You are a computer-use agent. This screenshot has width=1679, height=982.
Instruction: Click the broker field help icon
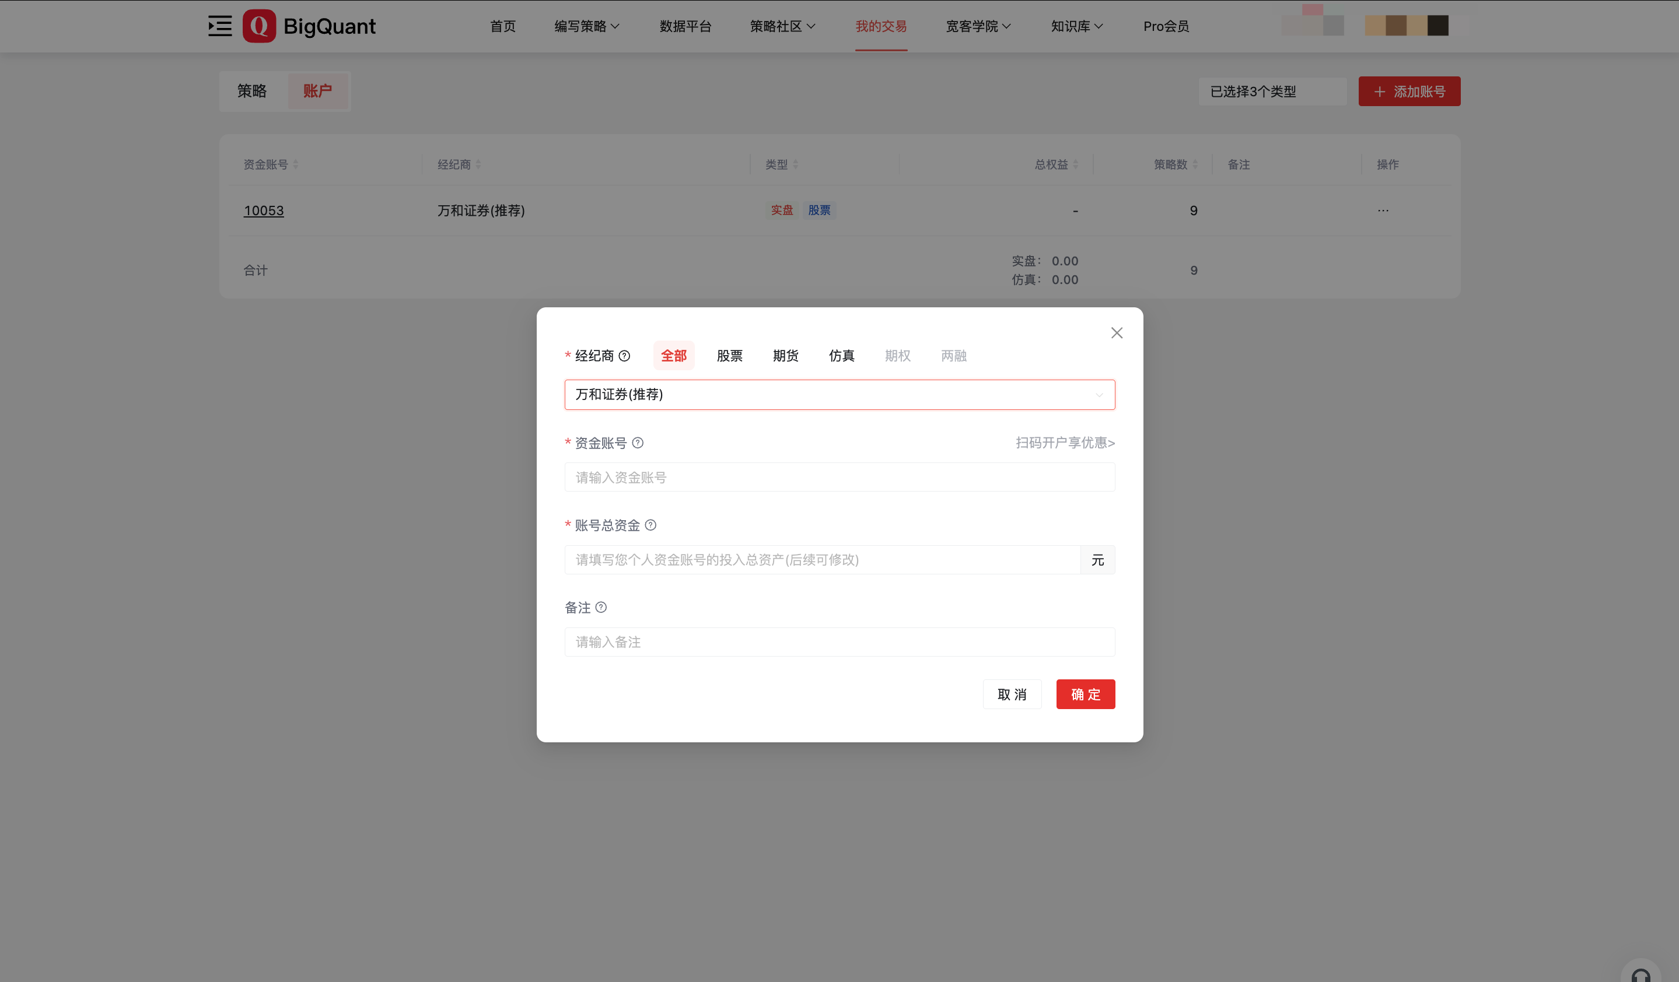(624, 356)
